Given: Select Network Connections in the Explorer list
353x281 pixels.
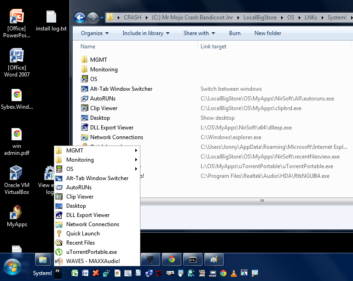Looking at the screenshot, I should 112,137.
